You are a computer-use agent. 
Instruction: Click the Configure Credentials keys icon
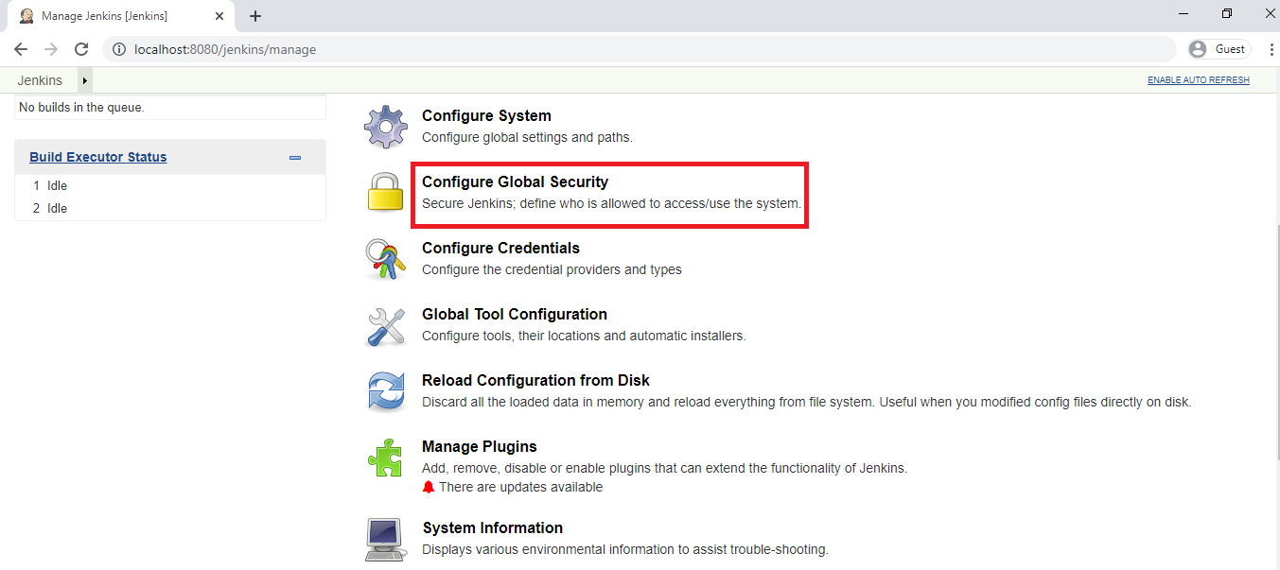pos(386,259)
